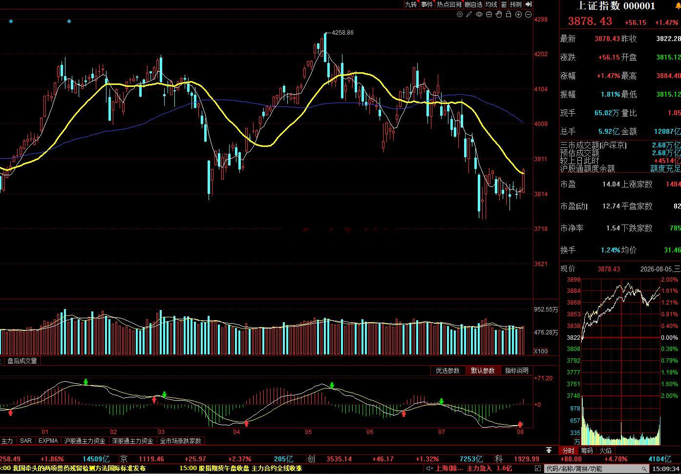681x474 pixels.
Task: Select 全市场涨跌家数 tab
Action: 181,441
